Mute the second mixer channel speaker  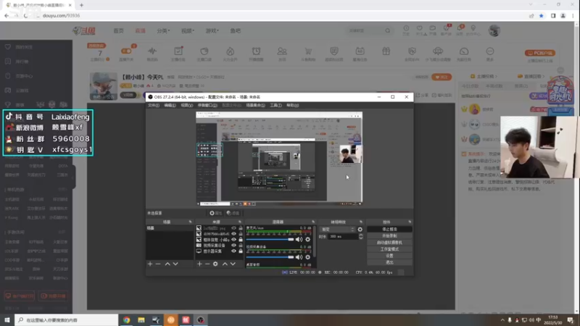[299, 257]
